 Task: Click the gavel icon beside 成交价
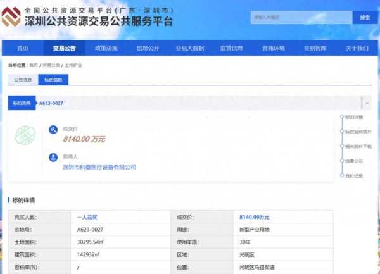coord(53,130)
